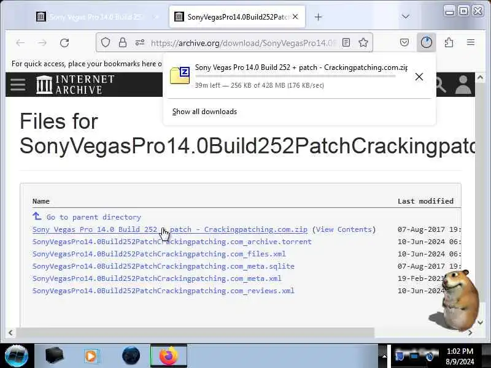Click the Firefox back arrow button
This screenshot has height=368, width=491.
click(20, 42)
